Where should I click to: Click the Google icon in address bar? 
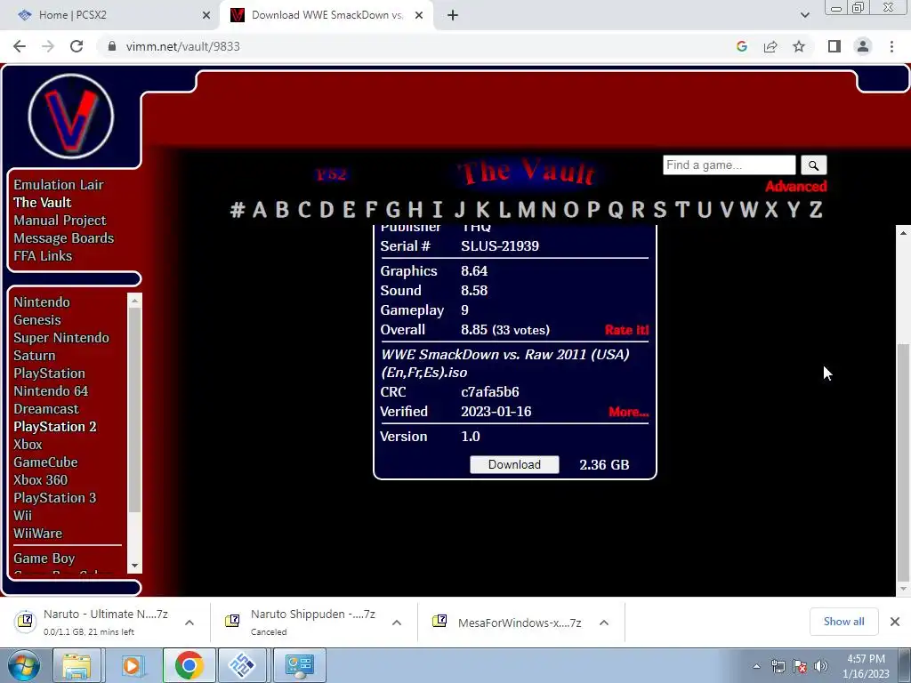coord(741,46)
